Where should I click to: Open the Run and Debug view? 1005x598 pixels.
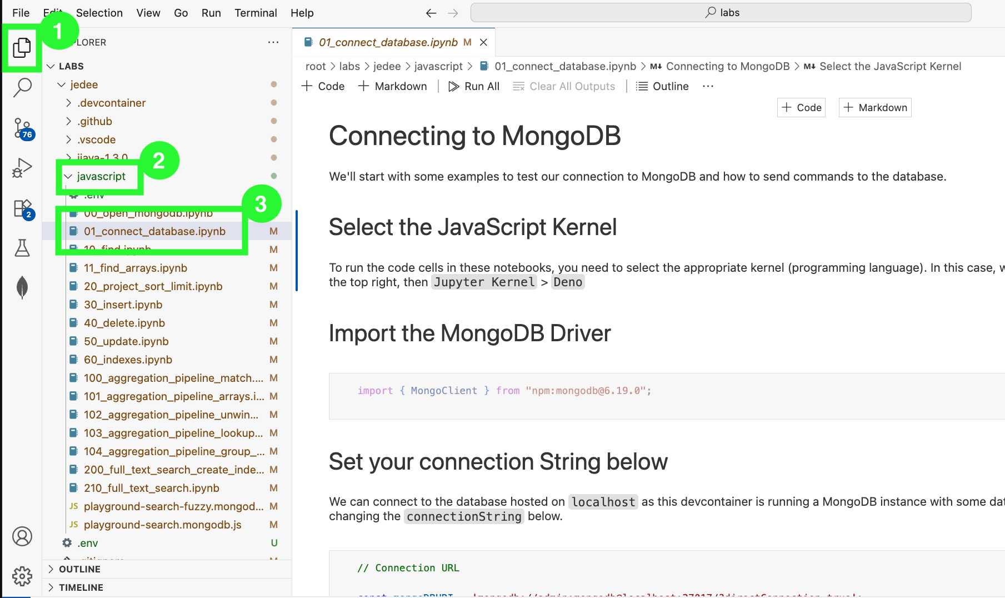(22, 168)
